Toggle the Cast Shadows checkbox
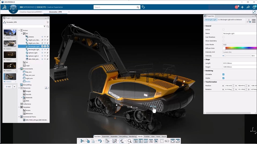The width and height of the screenshot is (257, 144). tap(223, 37)
